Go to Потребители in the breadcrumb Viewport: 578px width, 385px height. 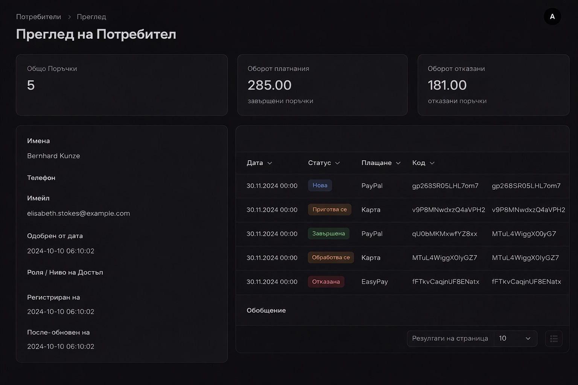pyautogui.click(x=38, y=17)
